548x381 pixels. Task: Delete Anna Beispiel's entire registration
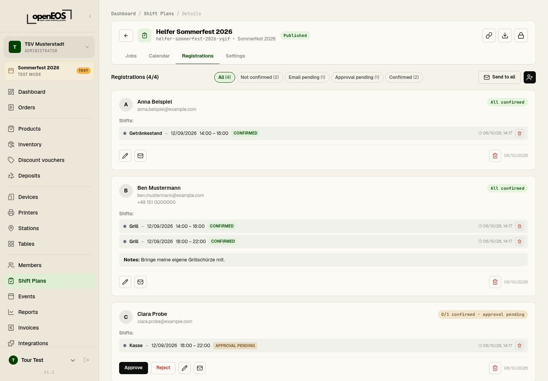495,156
